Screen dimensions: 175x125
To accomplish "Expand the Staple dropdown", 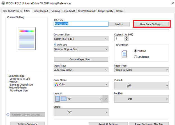I will 81,112.
